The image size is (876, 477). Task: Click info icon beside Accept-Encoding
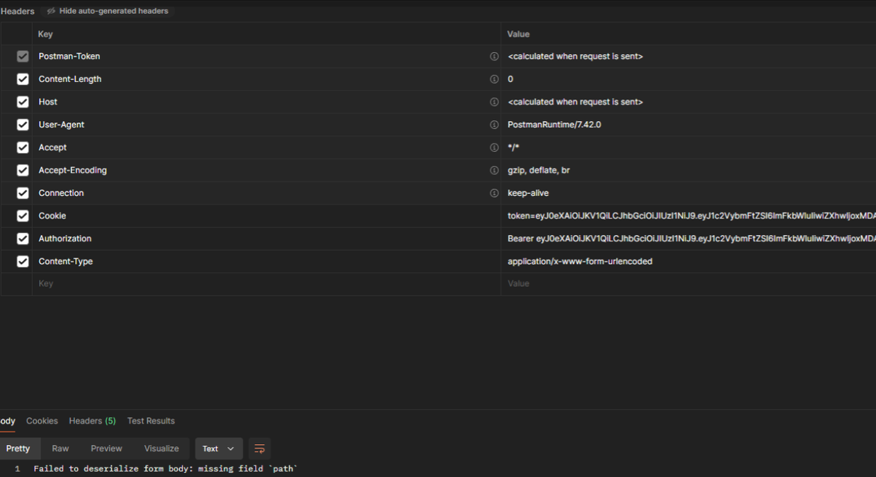click(x=494, y=170)
